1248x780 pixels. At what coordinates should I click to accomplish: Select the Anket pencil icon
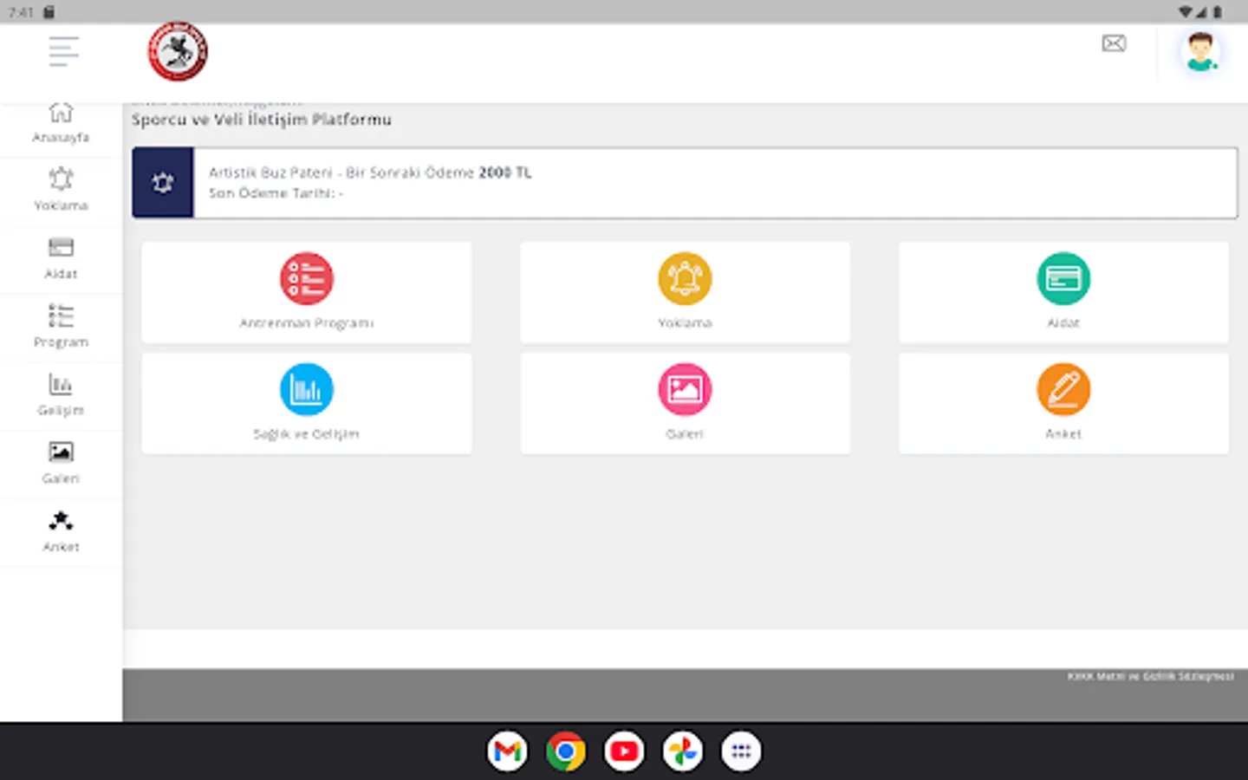pos(1063,388)
